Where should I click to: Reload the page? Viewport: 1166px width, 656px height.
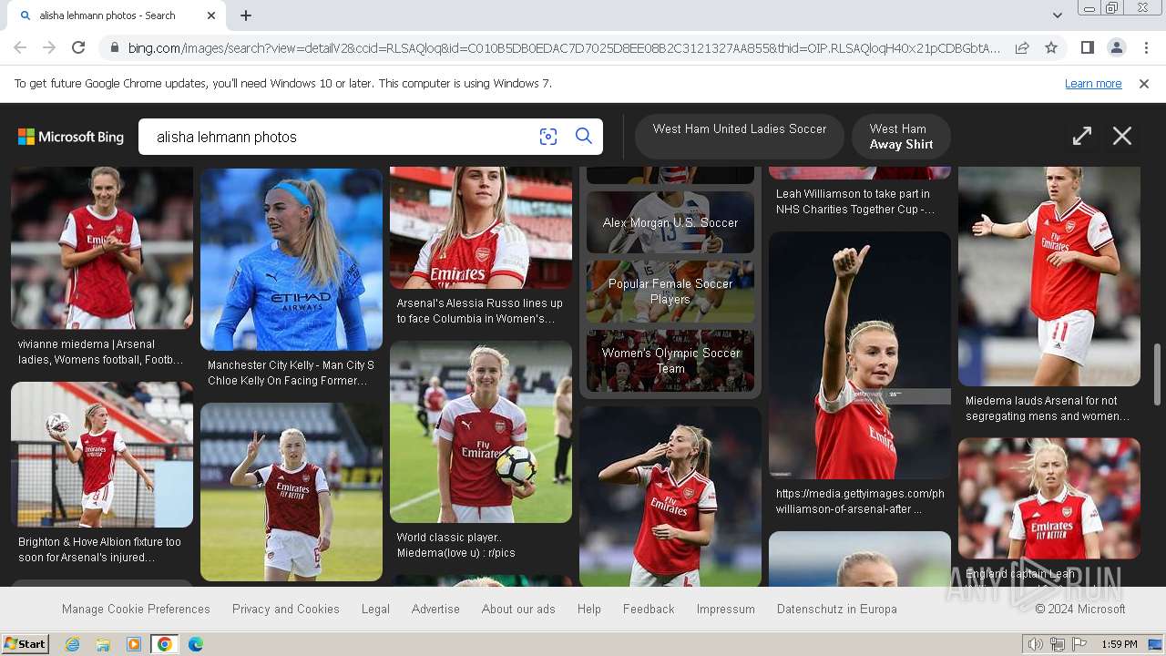coord(78,47)
